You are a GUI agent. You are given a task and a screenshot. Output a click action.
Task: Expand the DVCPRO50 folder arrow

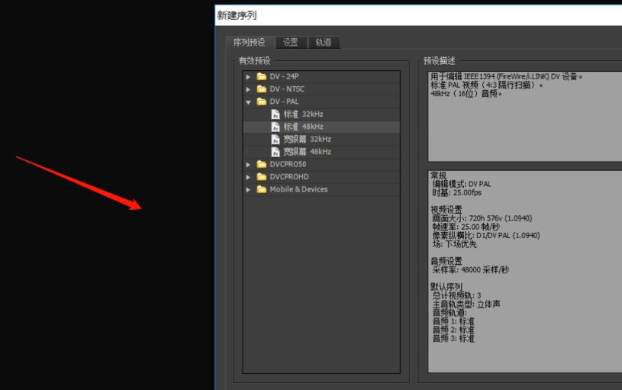point(248,164)
